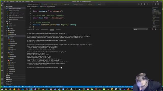Screen dimensions: 163x91
Task: Open error.ejs in Views folder
Action: tap(12, 66)
